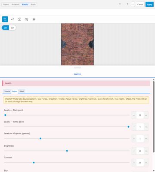Click the Levels White point slider
Screen dimensions: 155x172
[67, 127]
